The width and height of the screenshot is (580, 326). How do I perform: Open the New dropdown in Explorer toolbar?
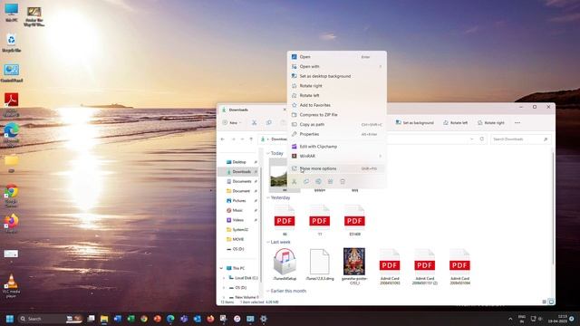tap(232, 123)
